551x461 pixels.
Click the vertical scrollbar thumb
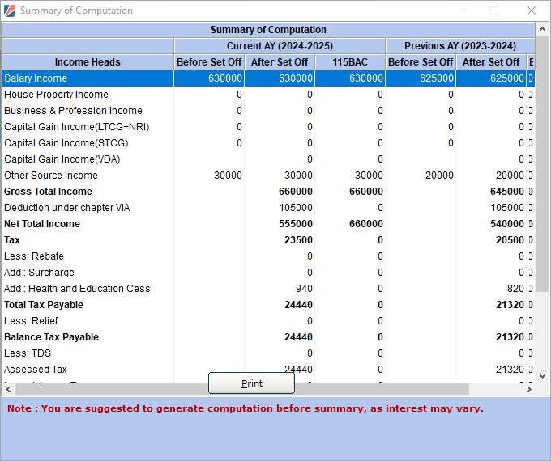(x=542, y=164)
